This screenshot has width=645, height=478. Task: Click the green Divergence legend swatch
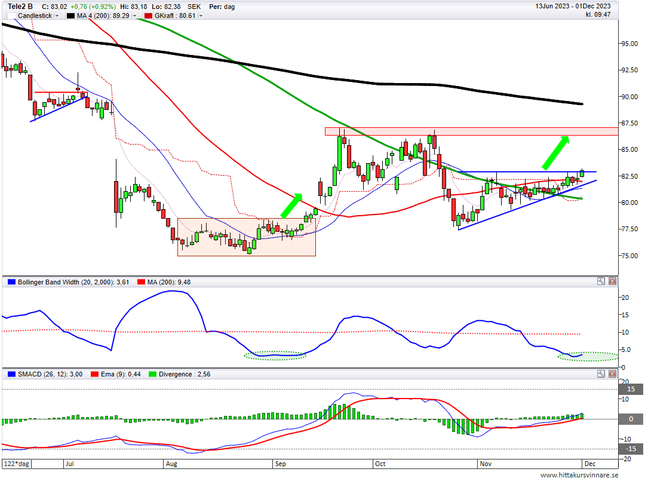pos(153,374)
